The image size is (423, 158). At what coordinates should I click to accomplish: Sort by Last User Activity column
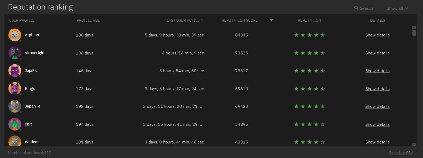pyautogui.click(x=185, y=20)
